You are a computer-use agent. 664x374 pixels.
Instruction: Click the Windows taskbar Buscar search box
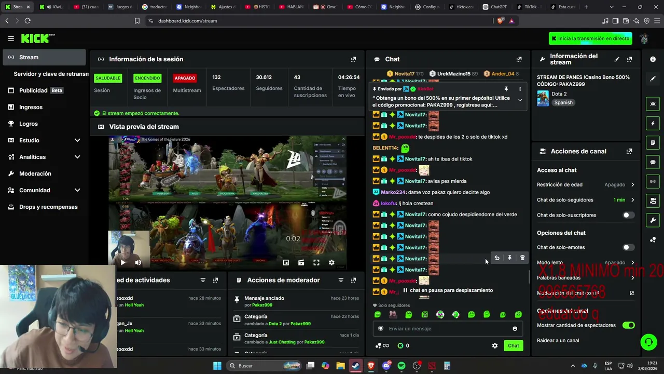click(x=263, y=366)
